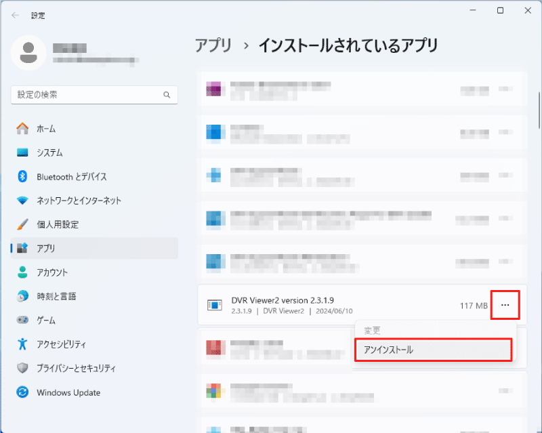
Task: Open the アクセシビリティ figure icon
Action: pyautogui.click(x=23, y=344)
